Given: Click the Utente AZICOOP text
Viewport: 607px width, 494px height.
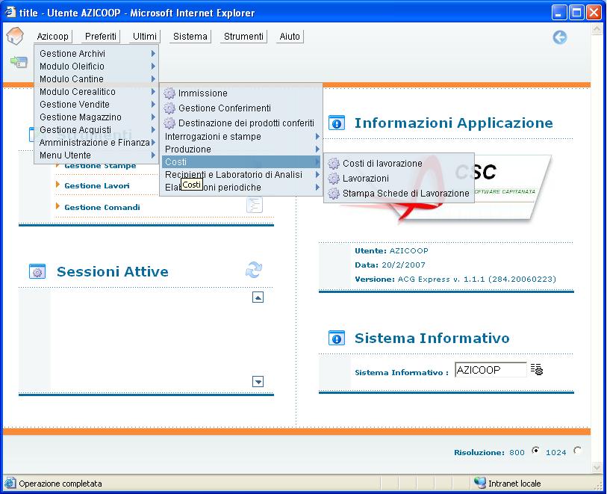Looking at the screenshot, I should (391, 250).
